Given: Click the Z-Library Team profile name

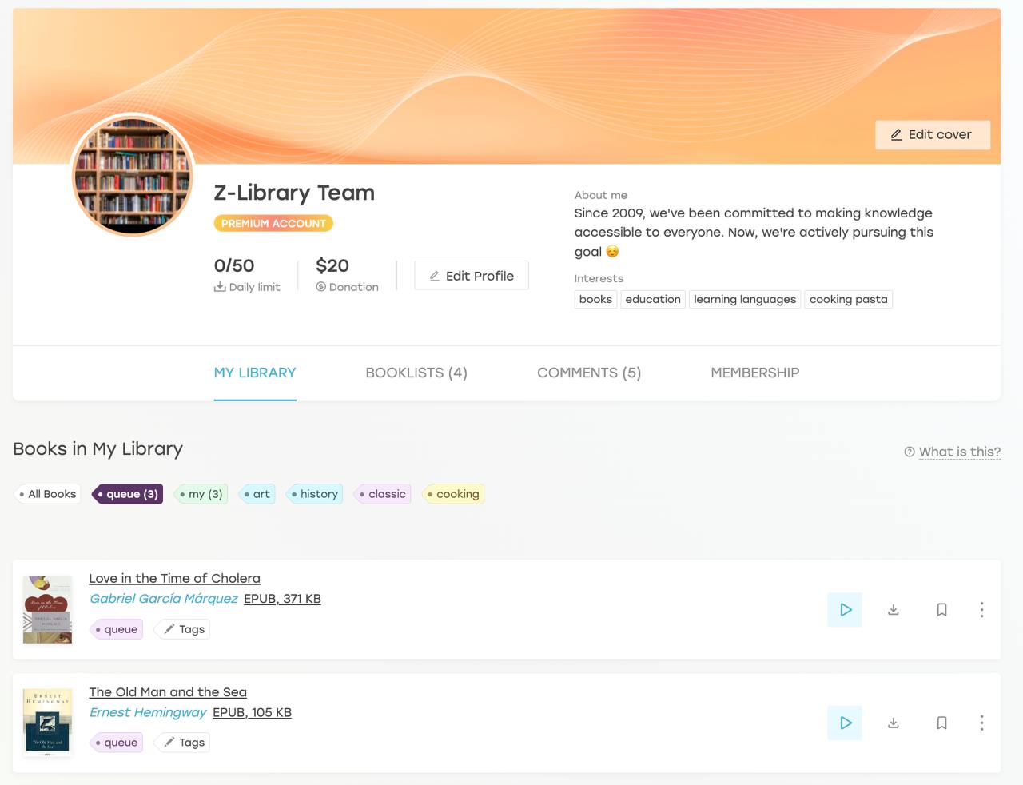Looking at the screenshot, I should click(294, 193).
